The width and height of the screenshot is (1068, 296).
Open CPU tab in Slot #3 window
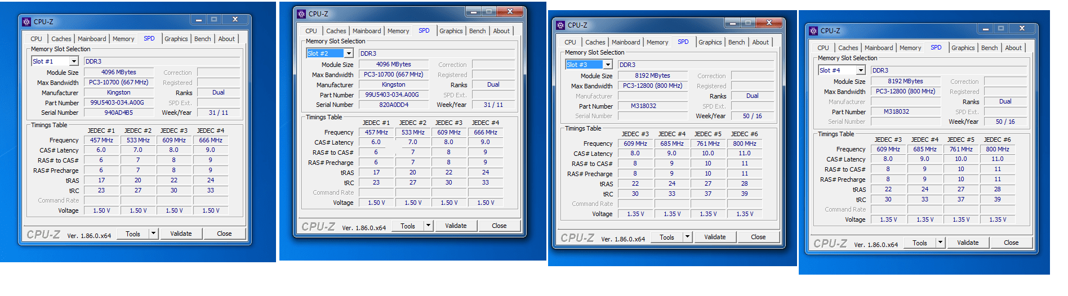pyautogui.click(x=570, y=42)
